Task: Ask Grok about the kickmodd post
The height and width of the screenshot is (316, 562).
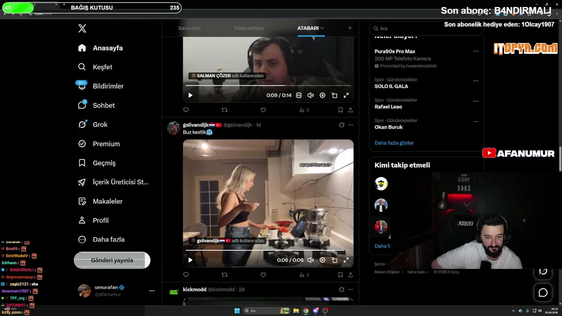Action: [342, 290]
